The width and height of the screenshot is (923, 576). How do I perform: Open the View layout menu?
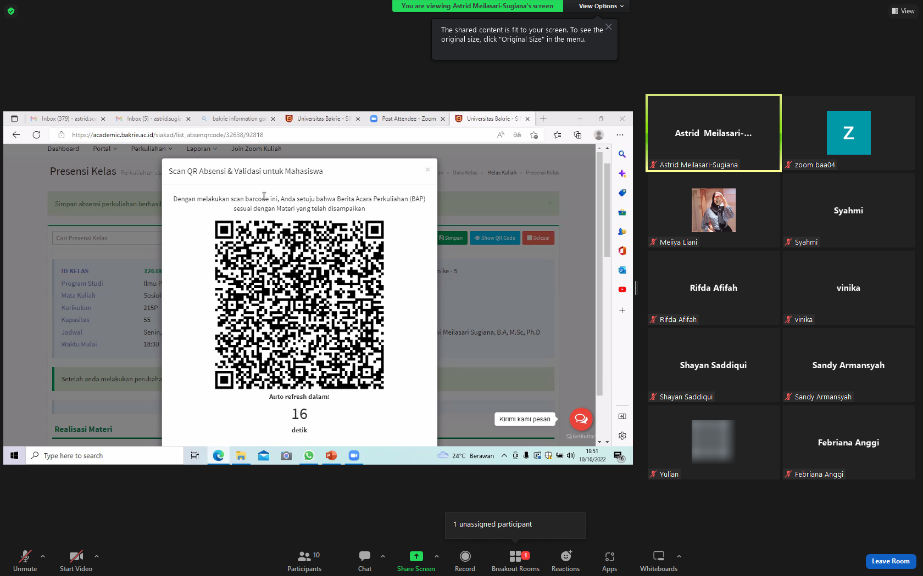(903, 11)
